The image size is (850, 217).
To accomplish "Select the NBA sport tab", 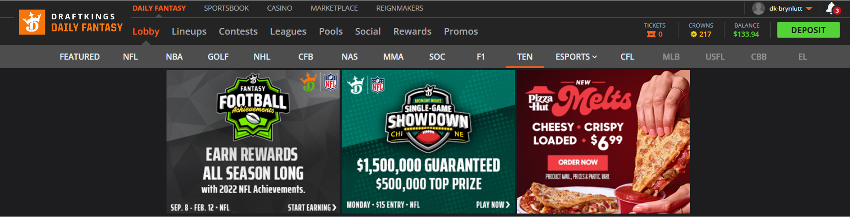I will tap(174, 57).
